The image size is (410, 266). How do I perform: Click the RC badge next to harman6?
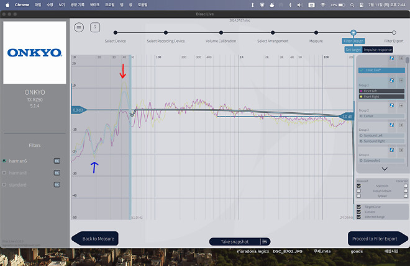pos(57,161)
